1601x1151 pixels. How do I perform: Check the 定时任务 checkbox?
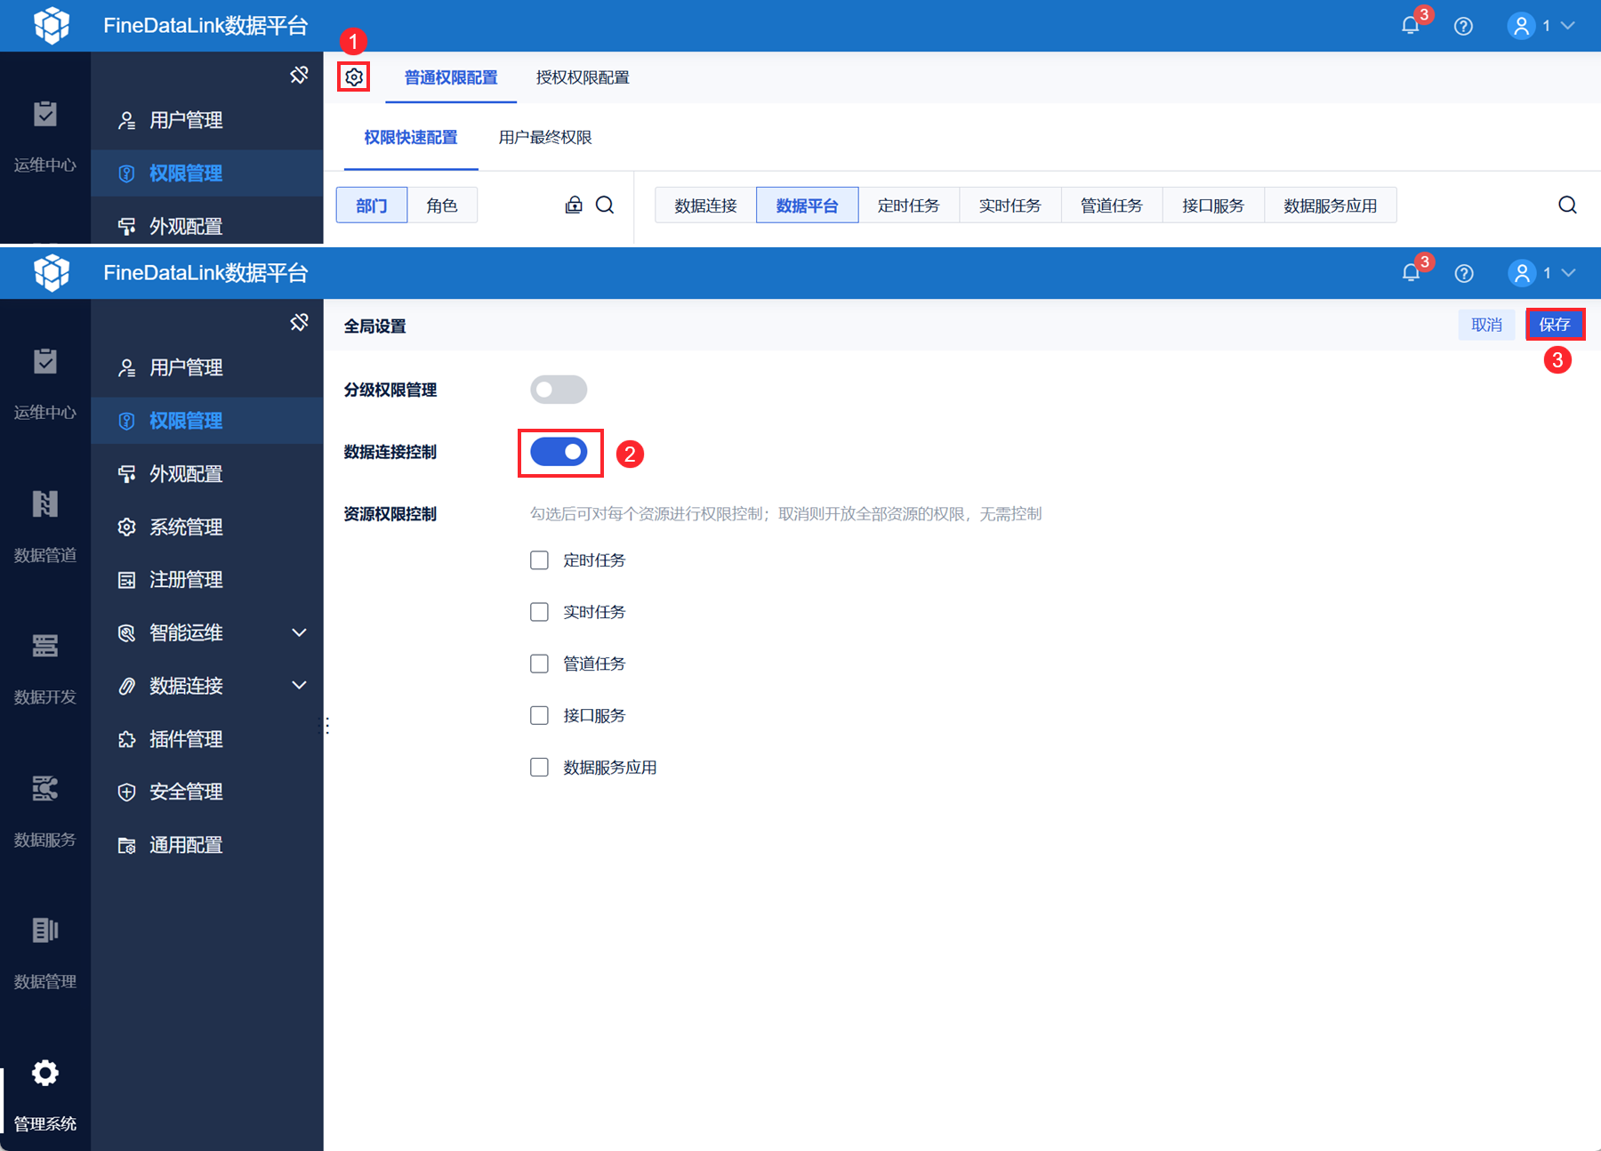(539, 560)
